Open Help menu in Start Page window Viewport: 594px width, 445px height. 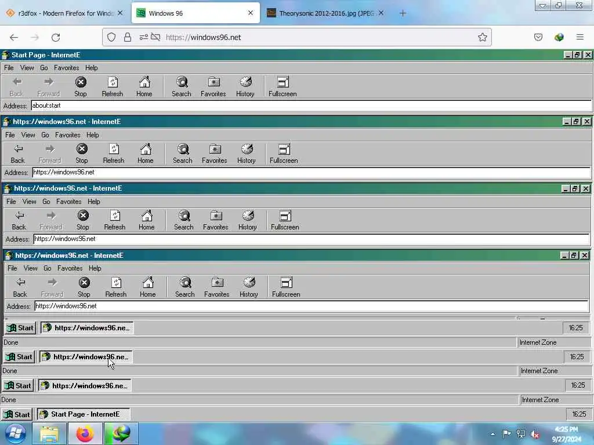click(x=91, y=68)
